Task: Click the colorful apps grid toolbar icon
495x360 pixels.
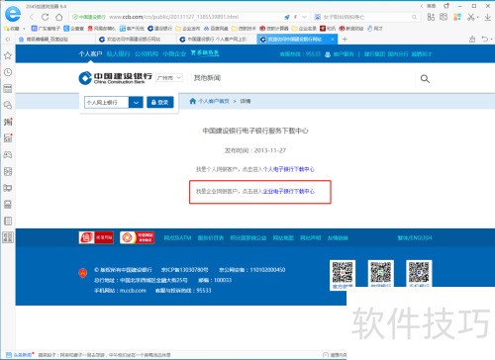Action: tap(457, 17)
